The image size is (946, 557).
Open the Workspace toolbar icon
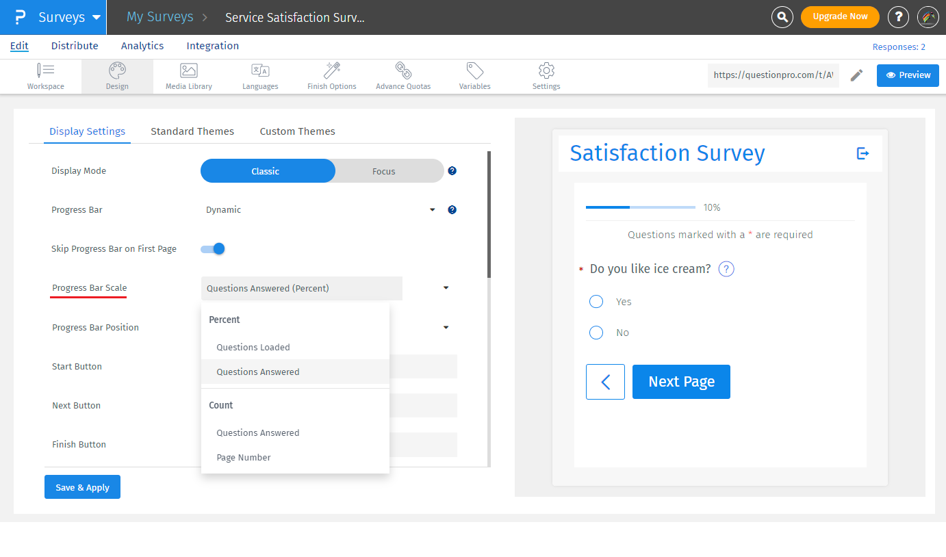(46, 70)
